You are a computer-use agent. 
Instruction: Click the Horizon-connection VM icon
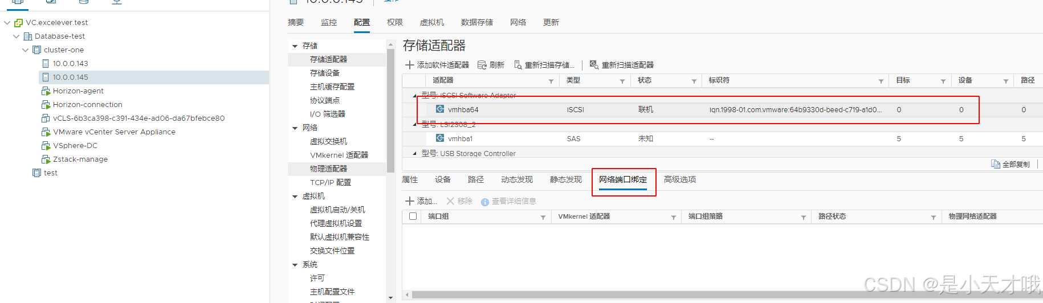46,105
